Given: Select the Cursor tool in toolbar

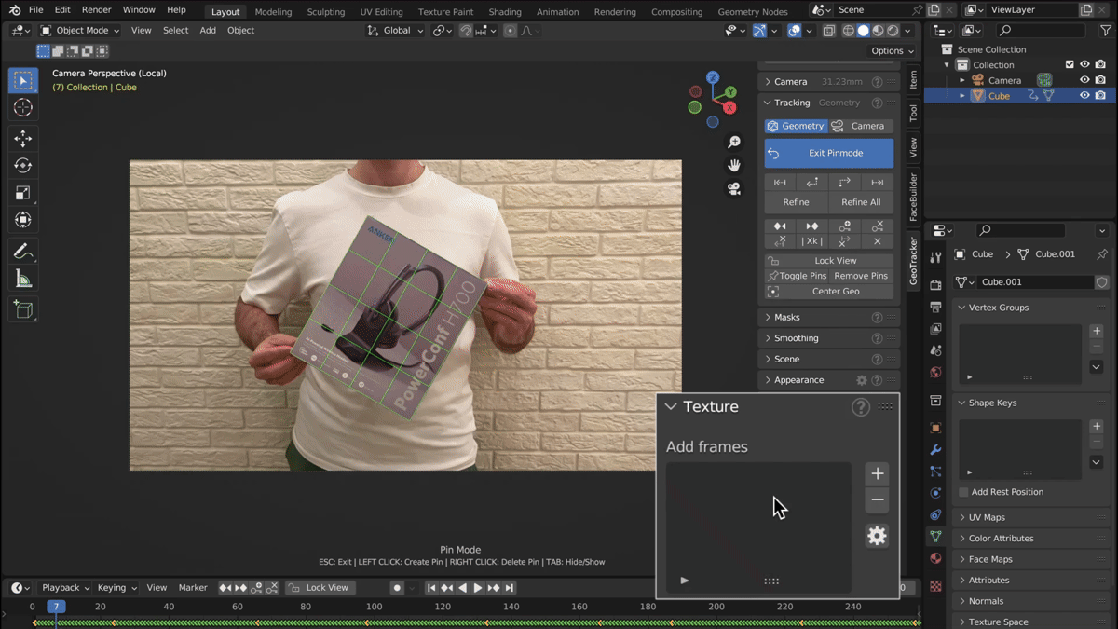Looking at the screenshot, I should click(x=23, y=108).
